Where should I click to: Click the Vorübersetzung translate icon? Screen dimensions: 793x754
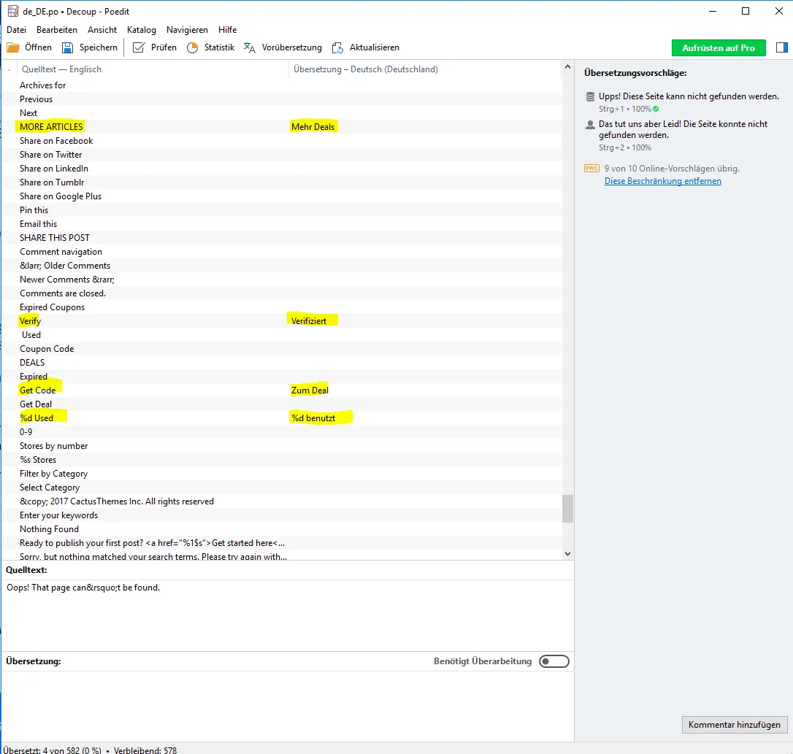[x=249, y=47]
